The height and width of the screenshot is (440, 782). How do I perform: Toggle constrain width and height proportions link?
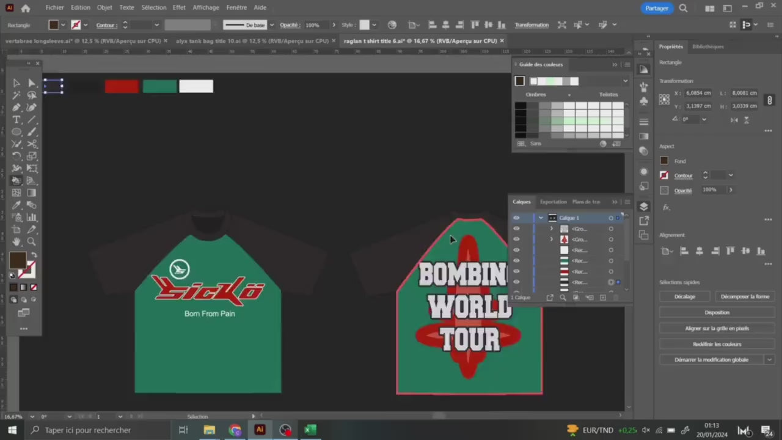pos(770,100)
